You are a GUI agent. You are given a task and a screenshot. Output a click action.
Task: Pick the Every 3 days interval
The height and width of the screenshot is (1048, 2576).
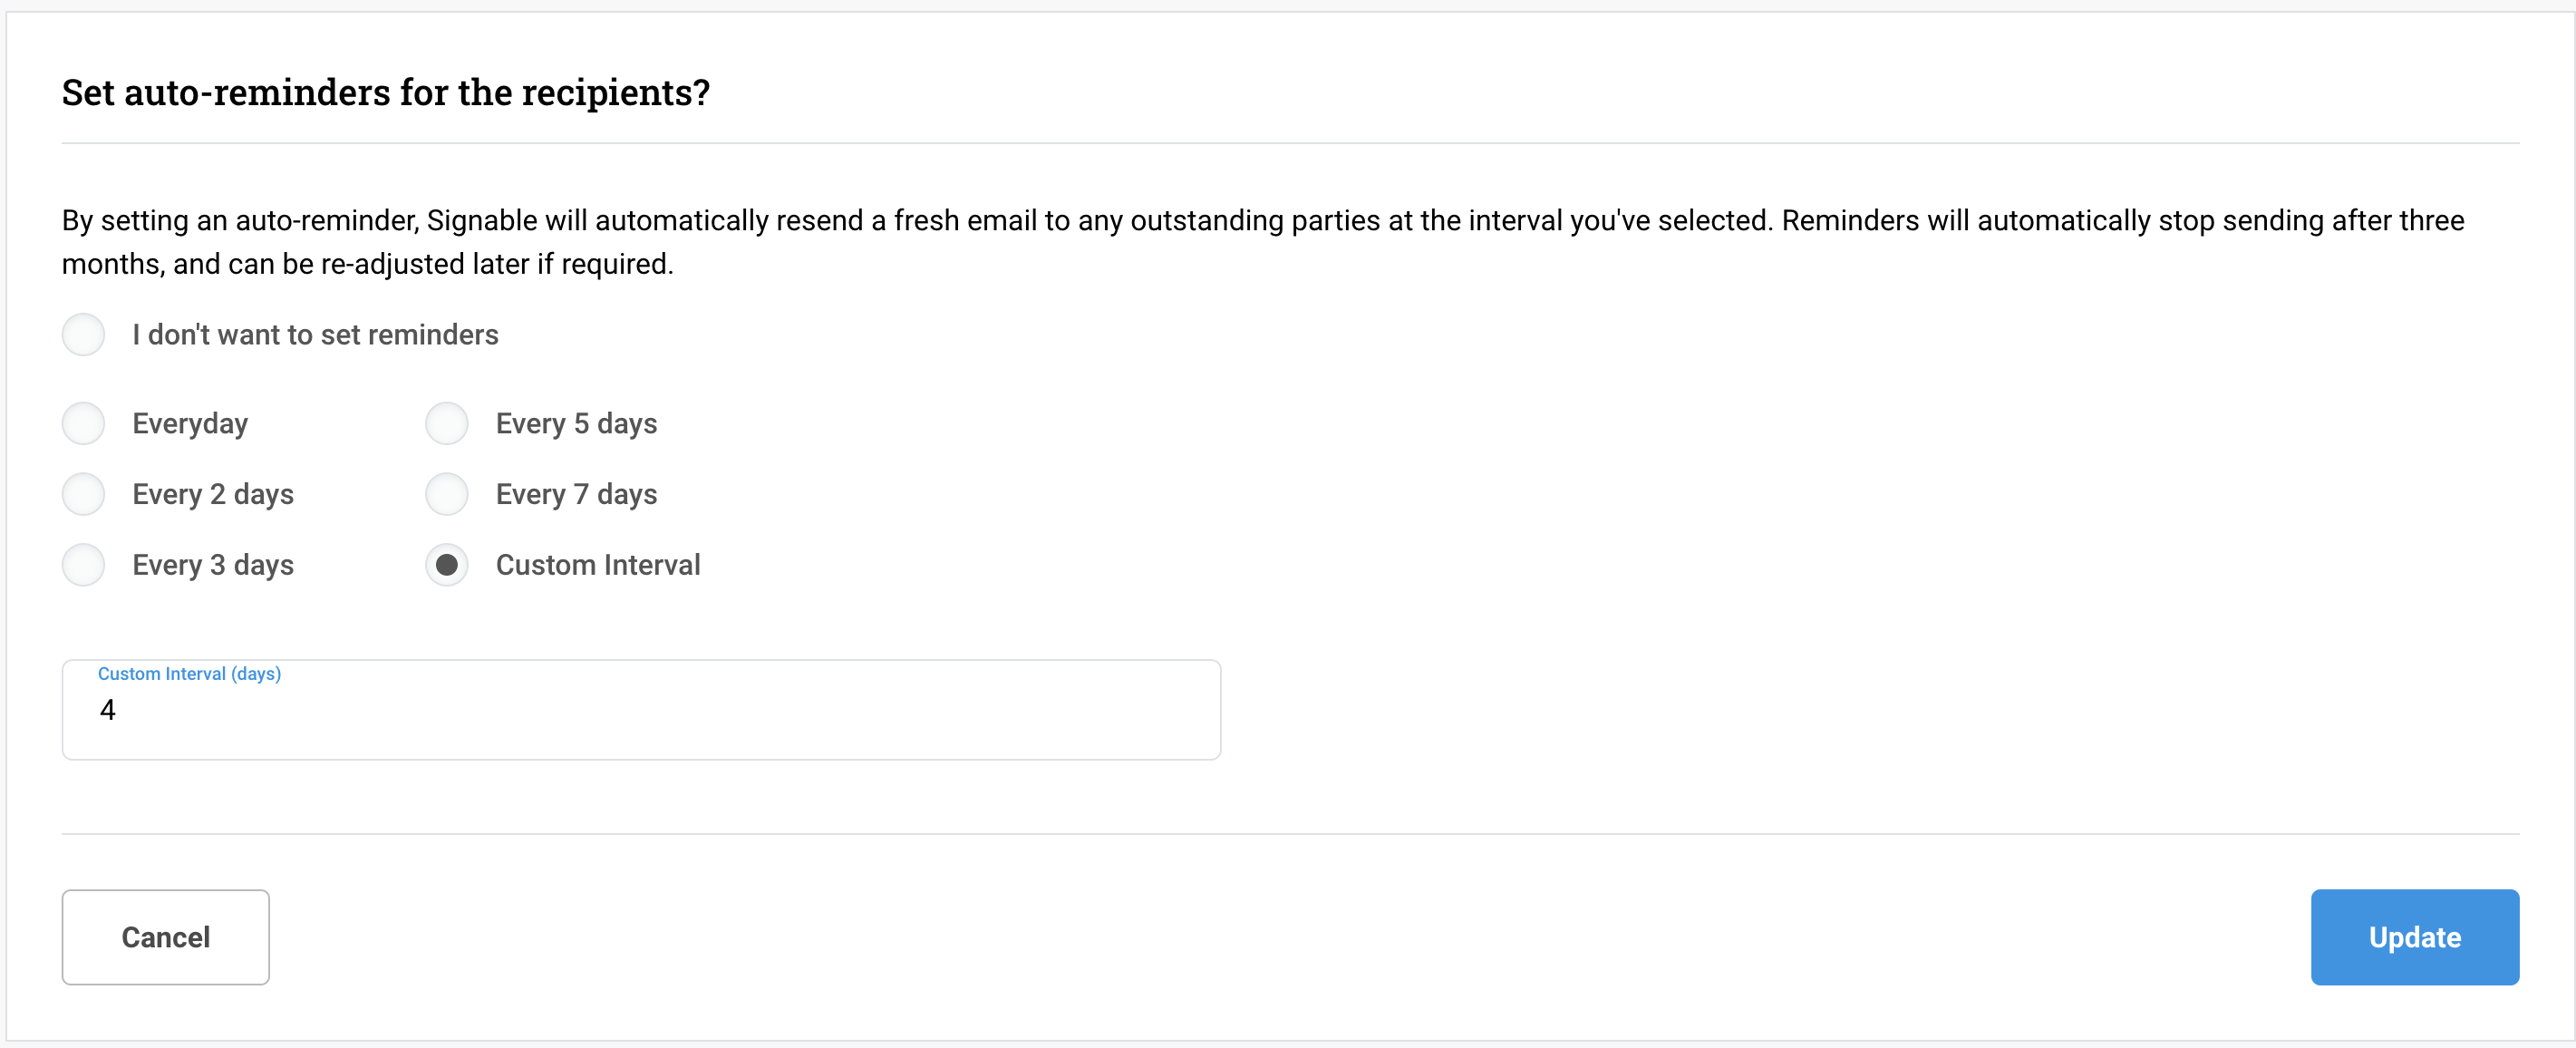click(83, 564)
